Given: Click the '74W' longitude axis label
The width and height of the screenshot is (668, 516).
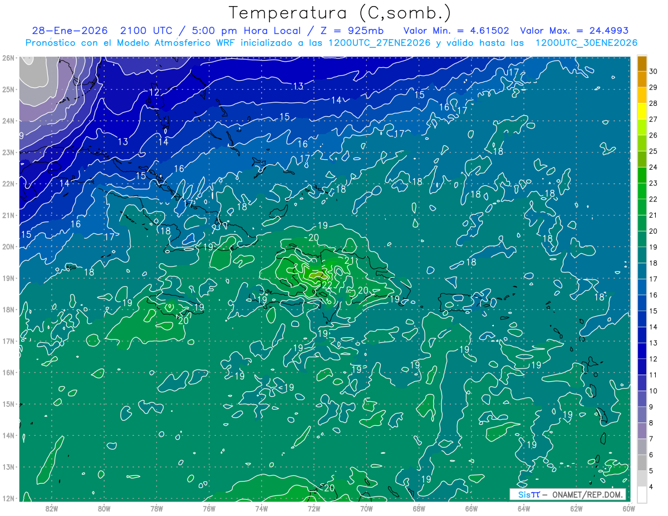Looking at the screenshot, I should point(262,508).
